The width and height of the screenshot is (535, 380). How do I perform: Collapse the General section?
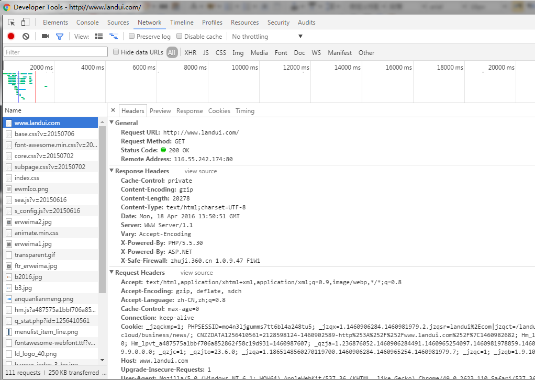point(112,123)
